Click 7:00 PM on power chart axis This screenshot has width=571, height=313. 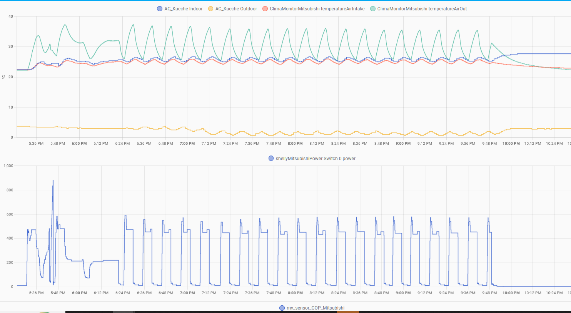point(187,293)
